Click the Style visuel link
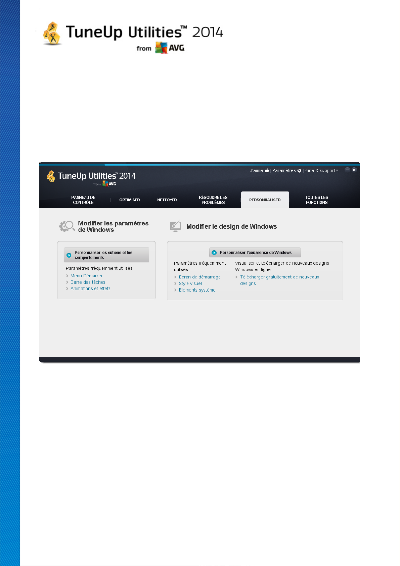The height and width of the screenshot is (566, 400). coord(190,284)
